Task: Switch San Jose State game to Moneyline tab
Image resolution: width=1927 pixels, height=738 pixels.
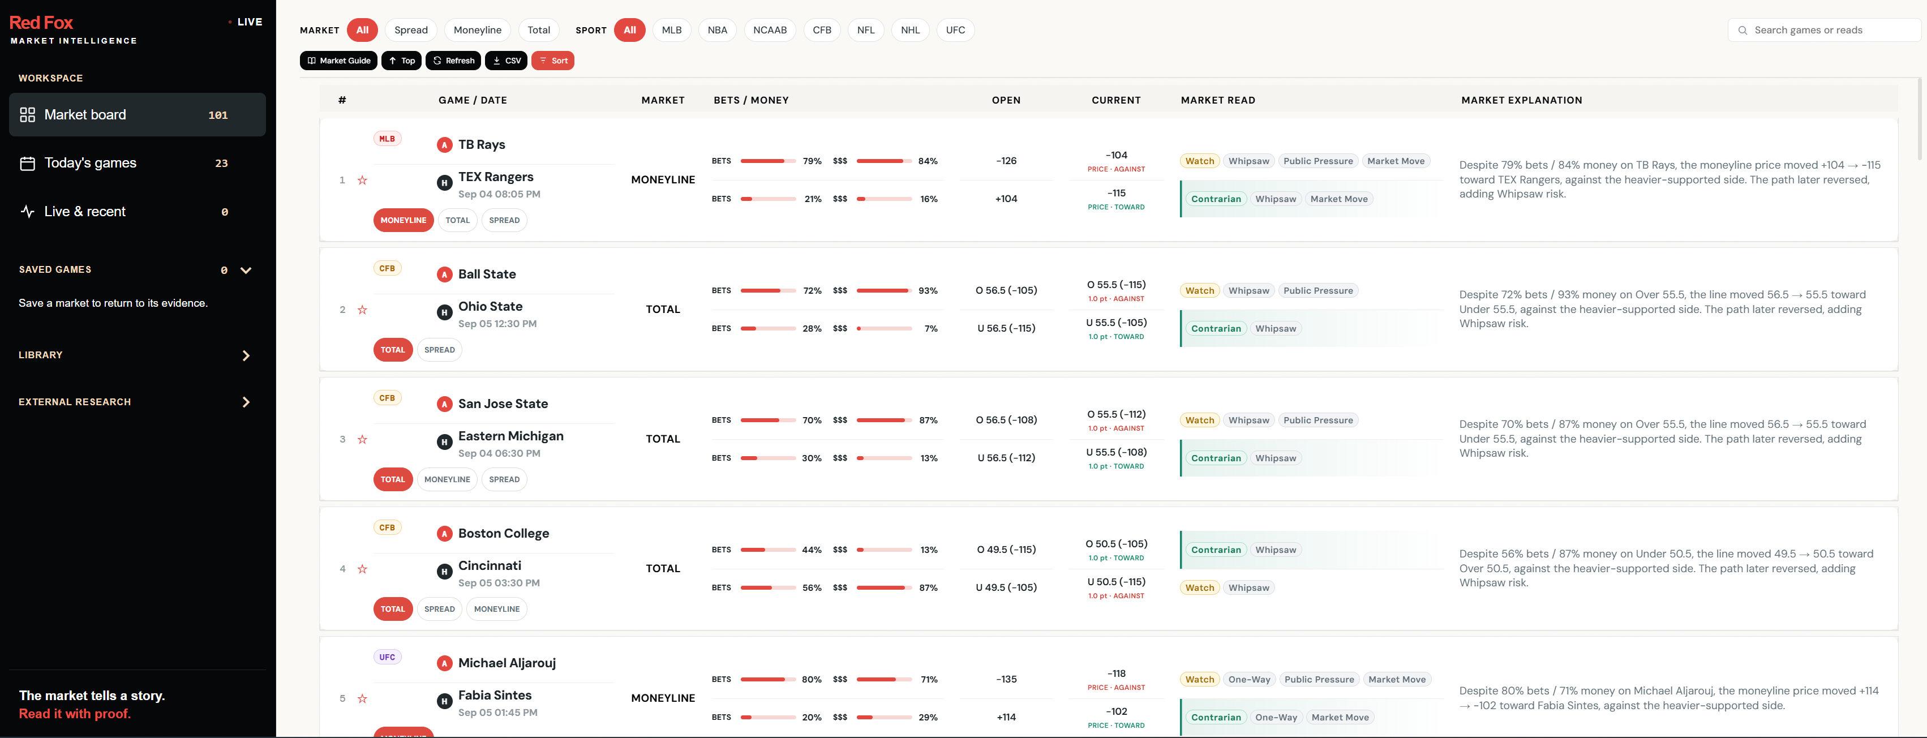Action: (x=447, y=479)
